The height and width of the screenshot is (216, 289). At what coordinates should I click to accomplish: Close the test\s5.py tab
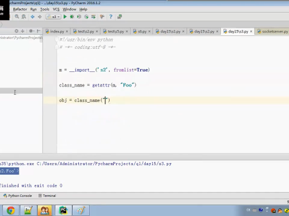click(x=126, y=32)
